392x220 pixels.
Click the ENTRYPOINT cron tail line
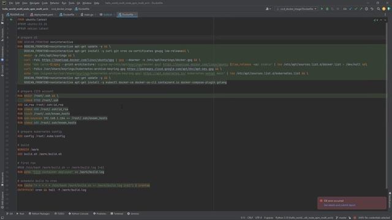pyautogui.click(x=51, y=190)
